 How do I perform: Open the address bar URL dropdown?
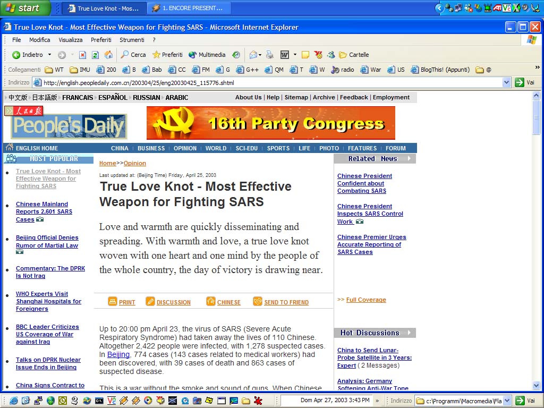pos(507,82)
